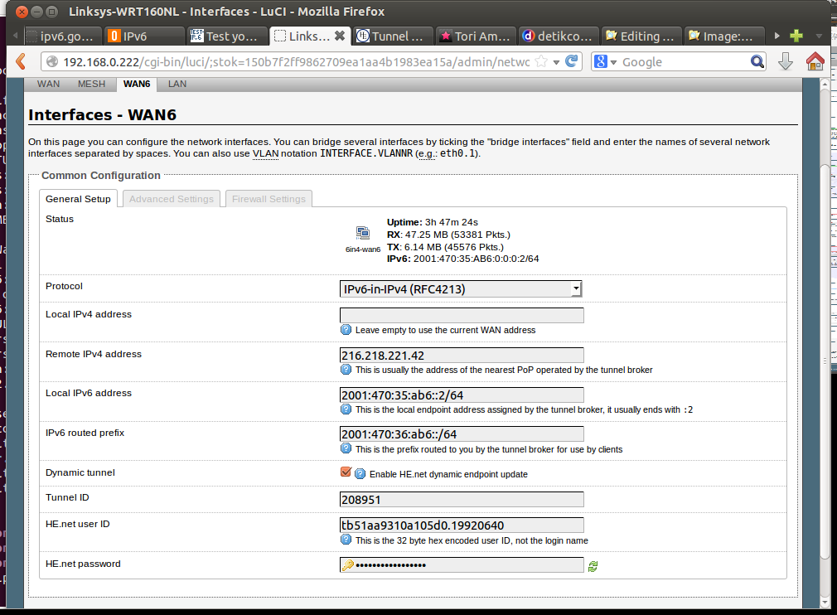Image resolution: width=837 pixels, height=615 pixels.
Task: Click the 6in4-wan6 interface status icon
Action: pyautogui.click(x=363, y=233)
